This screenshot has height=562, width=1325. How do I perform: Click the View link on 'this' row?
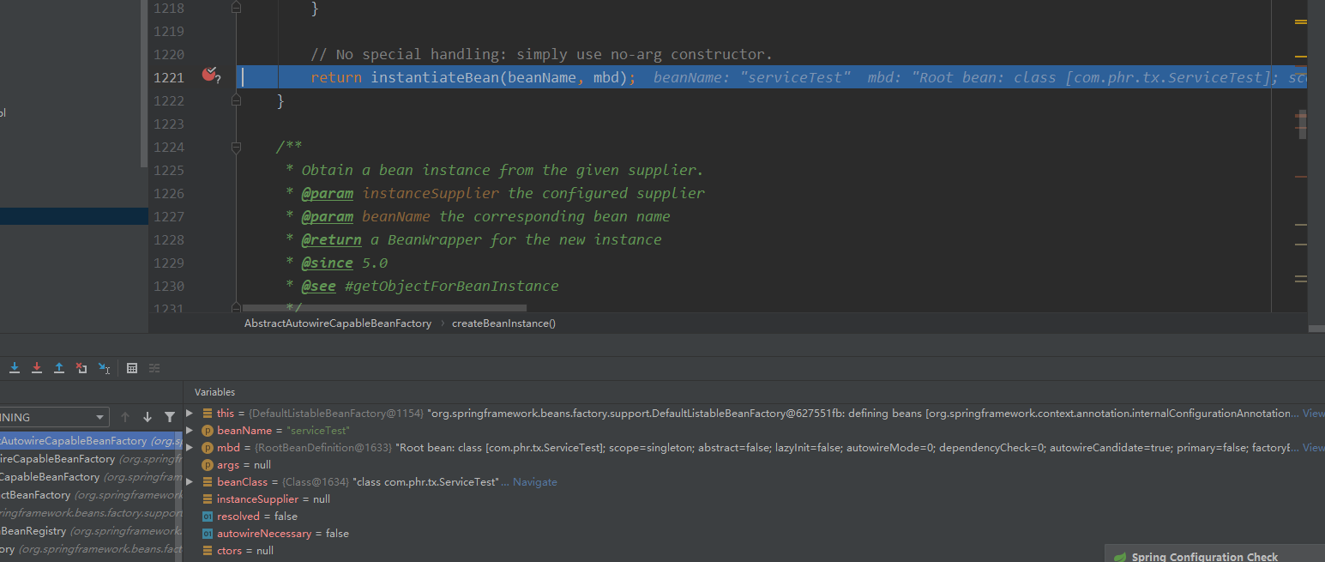(1313, 414)
